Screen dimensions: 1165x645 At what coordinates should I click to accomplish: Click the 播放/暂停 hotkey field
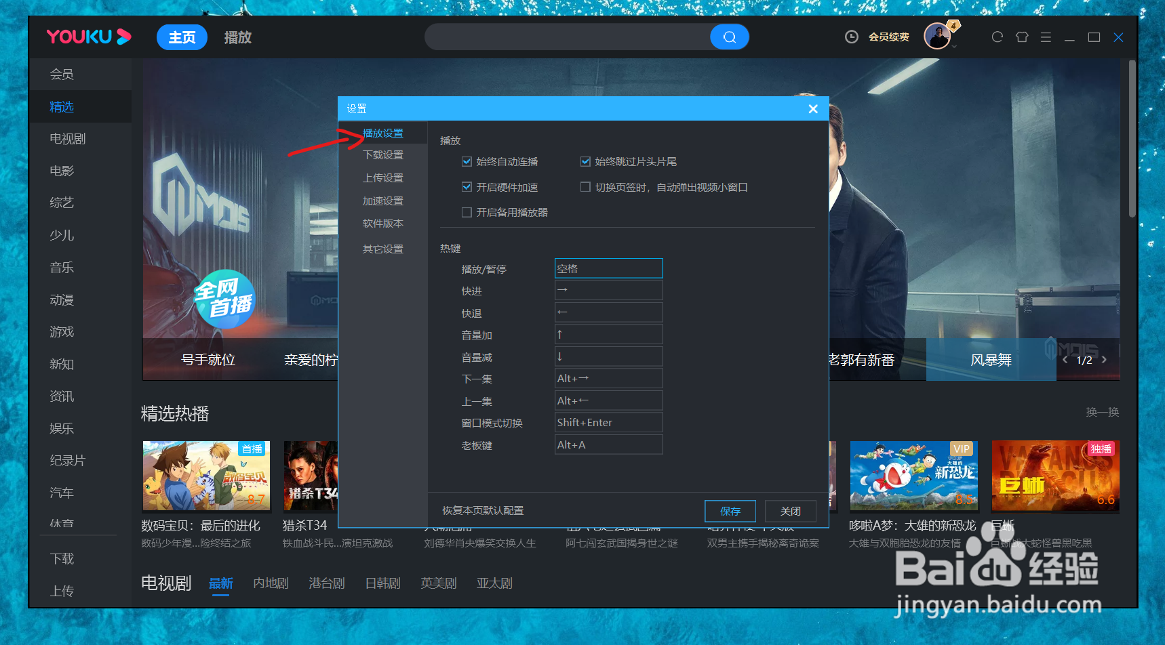pyautogui.click(x=609, y=268)
